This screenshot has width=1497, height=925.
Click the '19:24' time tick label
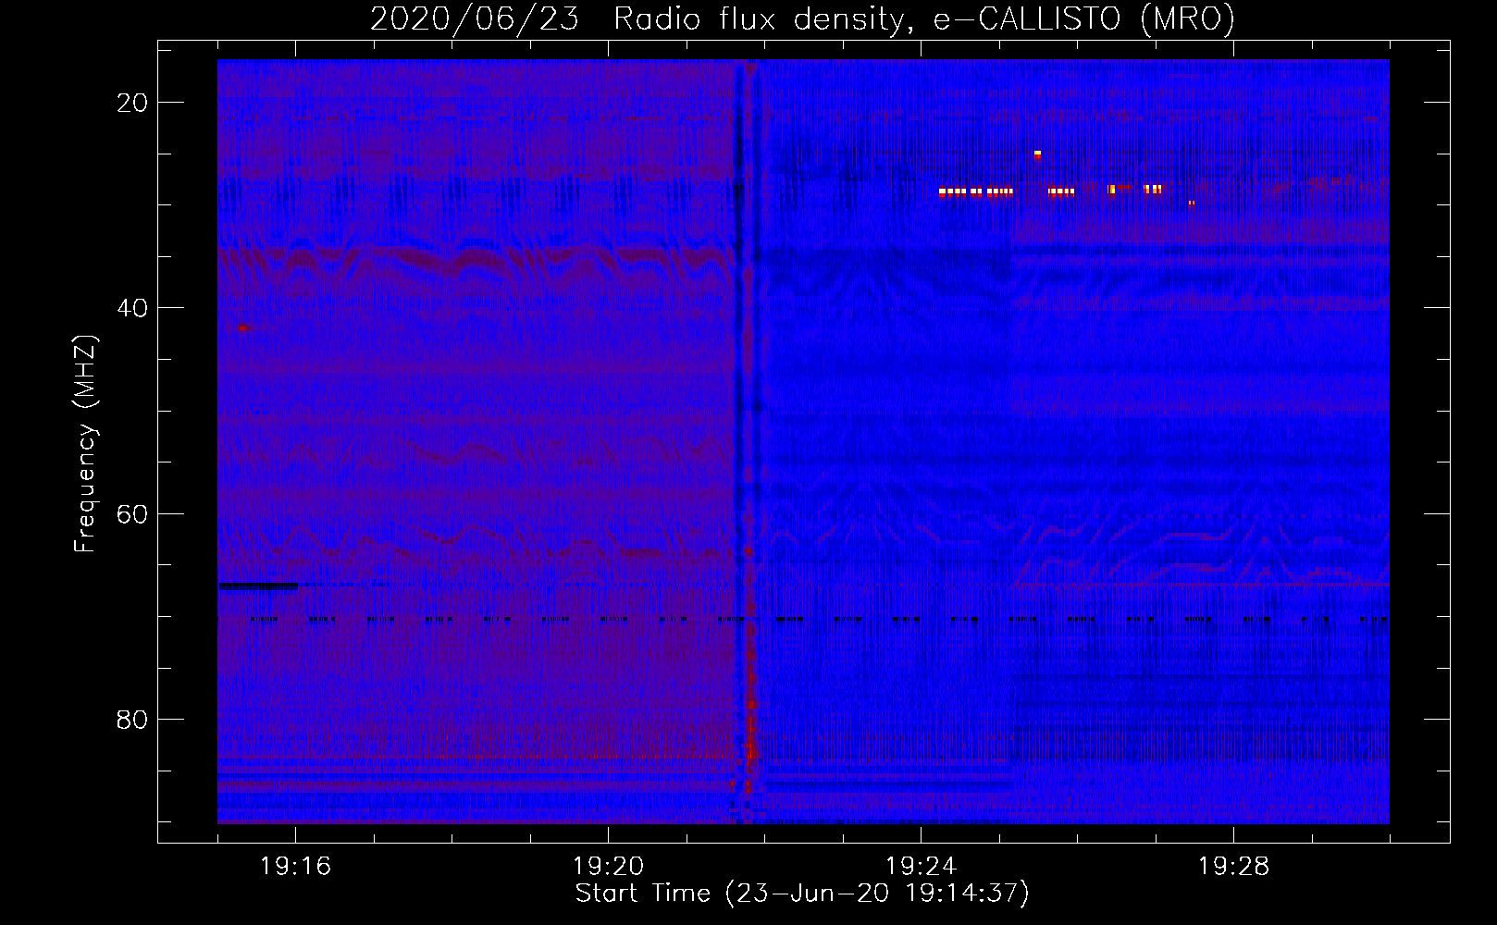coord(921,867)
